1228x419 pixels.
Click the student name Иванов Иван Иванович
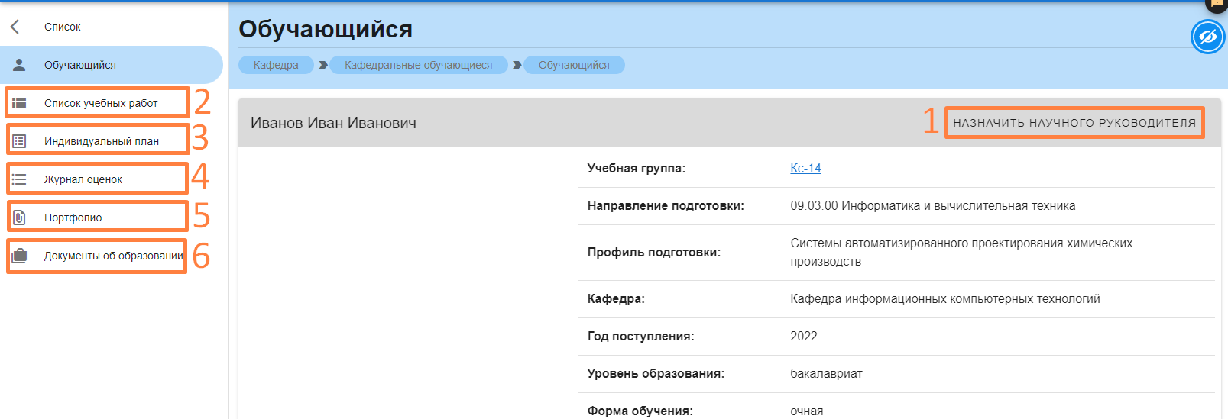click(x=333, y=123)
